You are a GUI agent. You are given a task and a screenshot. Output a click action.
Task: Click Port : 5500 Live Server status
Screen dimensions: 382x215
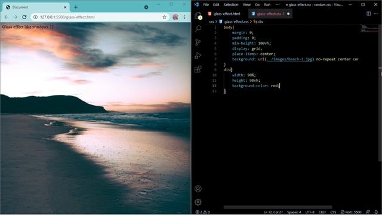click(x=351, y=212)
